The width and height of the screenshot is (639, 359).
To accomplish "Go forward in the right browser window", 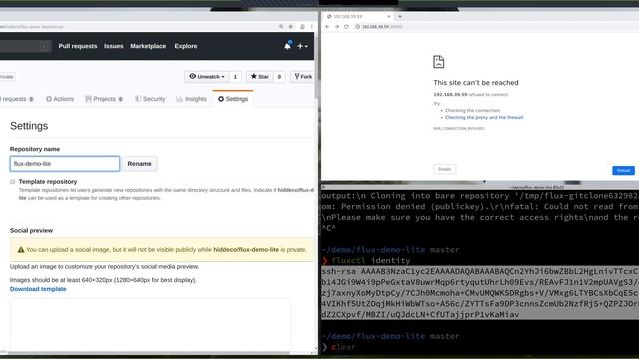I will click(x=337, y=27).
